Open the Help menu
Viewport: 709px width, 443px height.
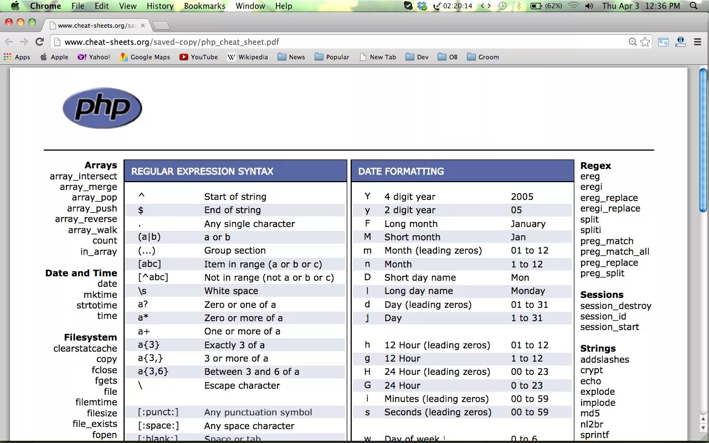click(284, 6)
